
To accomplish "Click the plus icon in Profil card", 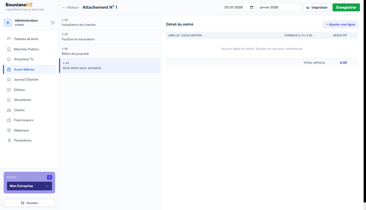I will [x=49, y=177].
